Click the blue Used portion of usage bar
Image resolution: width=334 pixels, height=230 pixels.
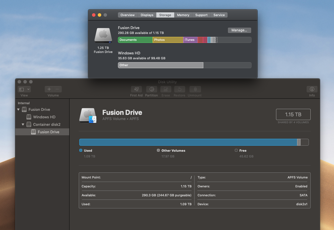[x=188, y=142]
